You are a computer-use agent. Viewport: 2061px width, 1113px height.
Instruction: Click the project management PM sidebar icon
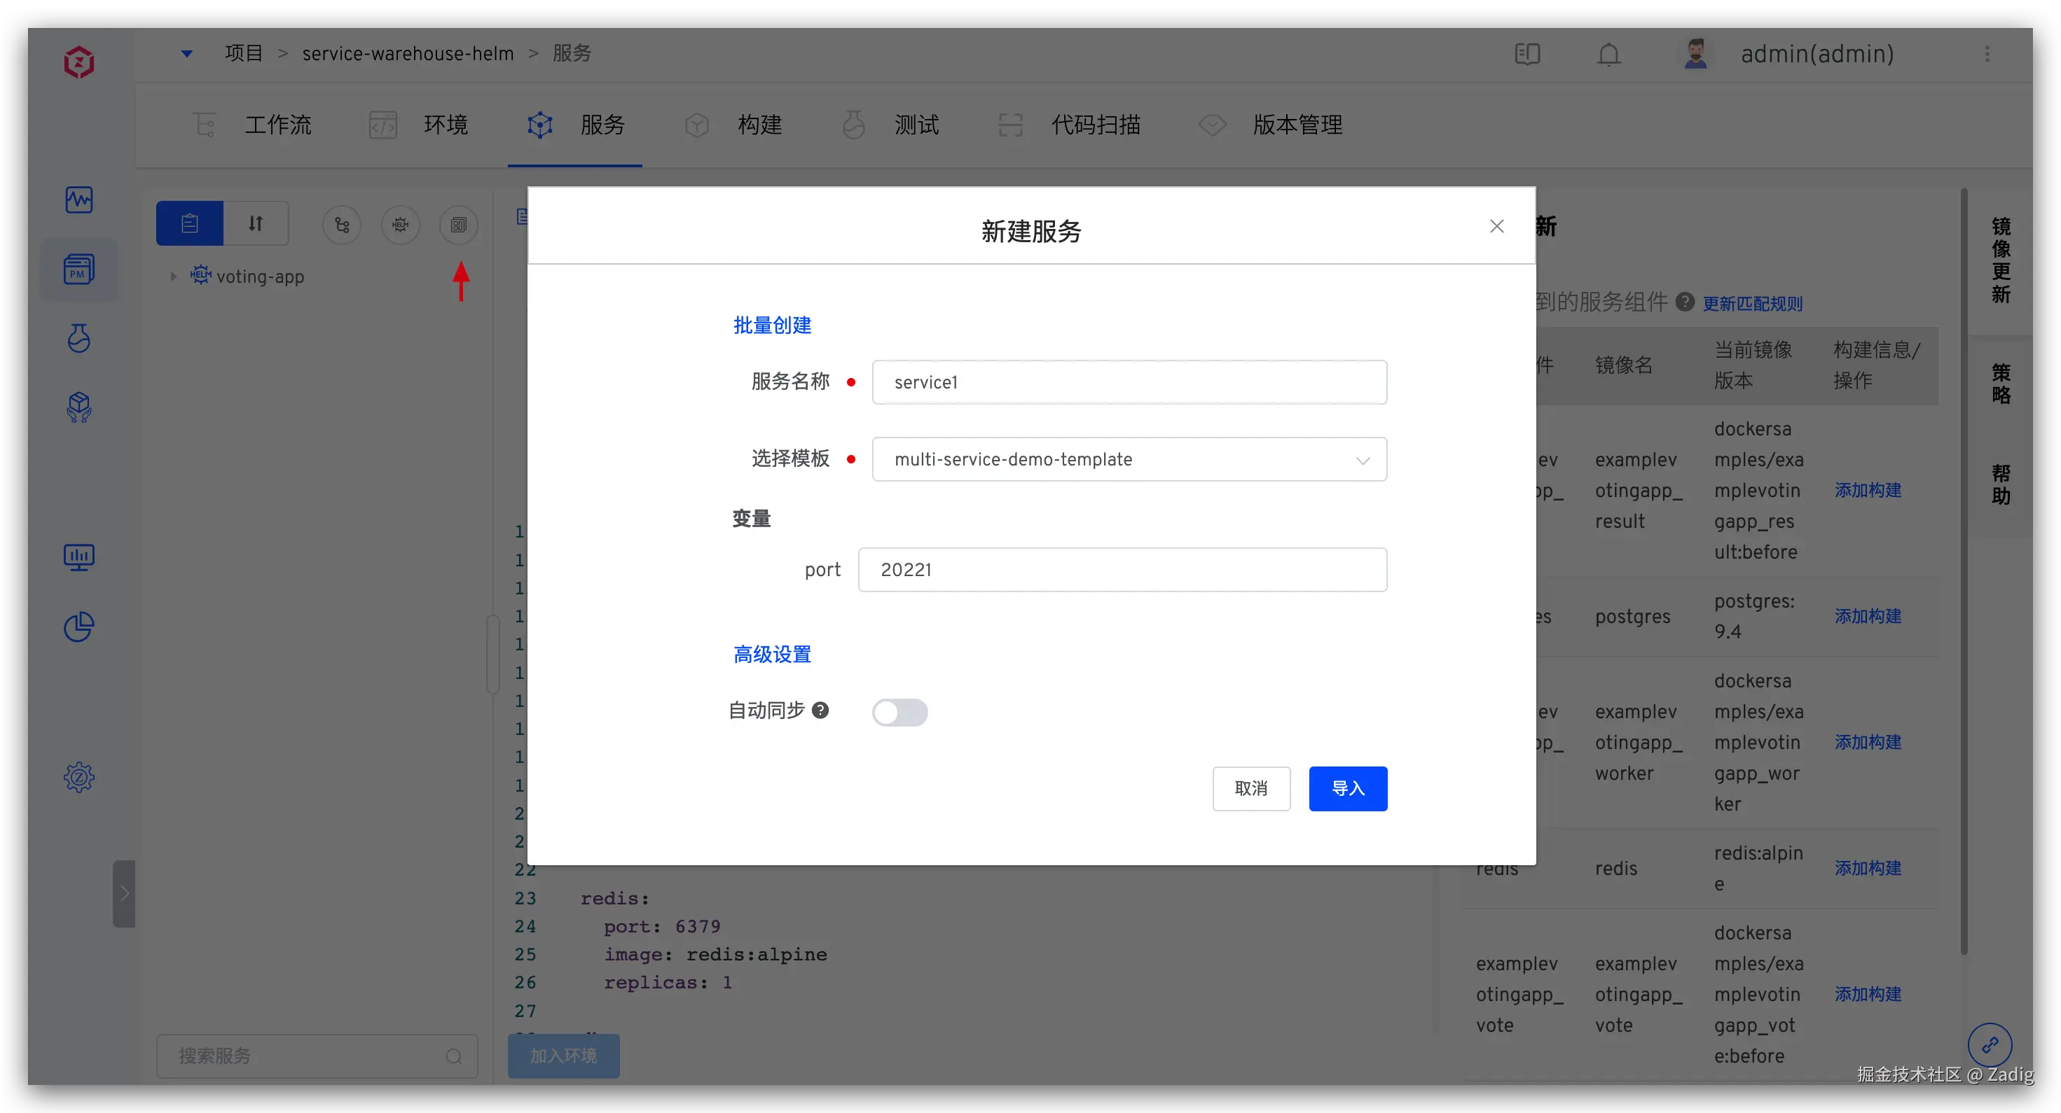tap(78, 269)
